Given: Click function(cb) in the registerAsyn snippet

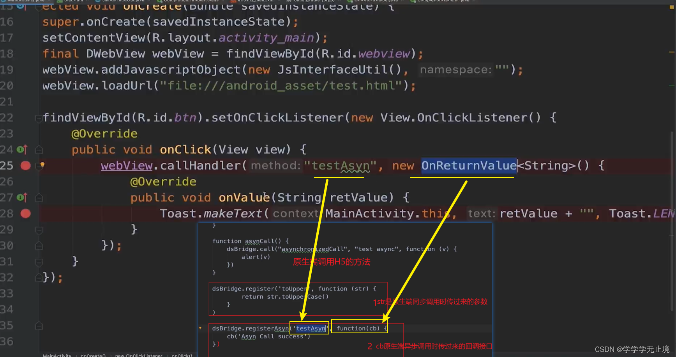Looking at the screenshot, I should [358, 328].
